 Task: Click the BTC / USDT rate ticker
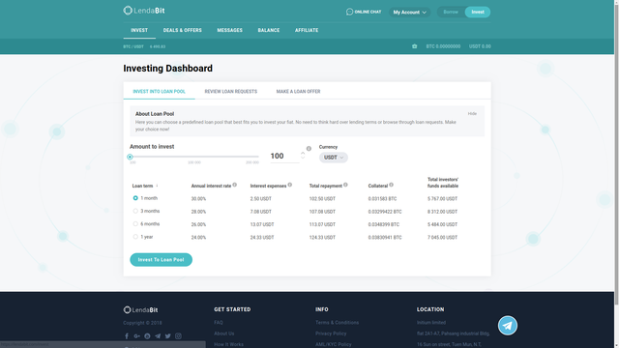click(144, 46)
